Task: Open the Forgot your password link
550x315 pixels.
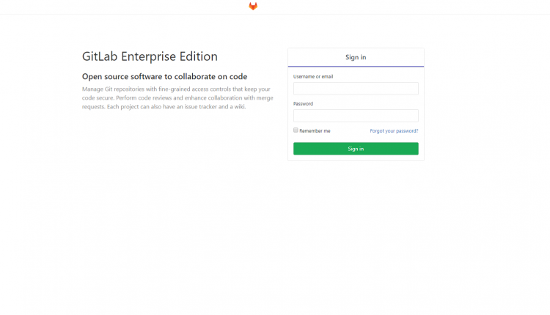Action: click(394, 131)
